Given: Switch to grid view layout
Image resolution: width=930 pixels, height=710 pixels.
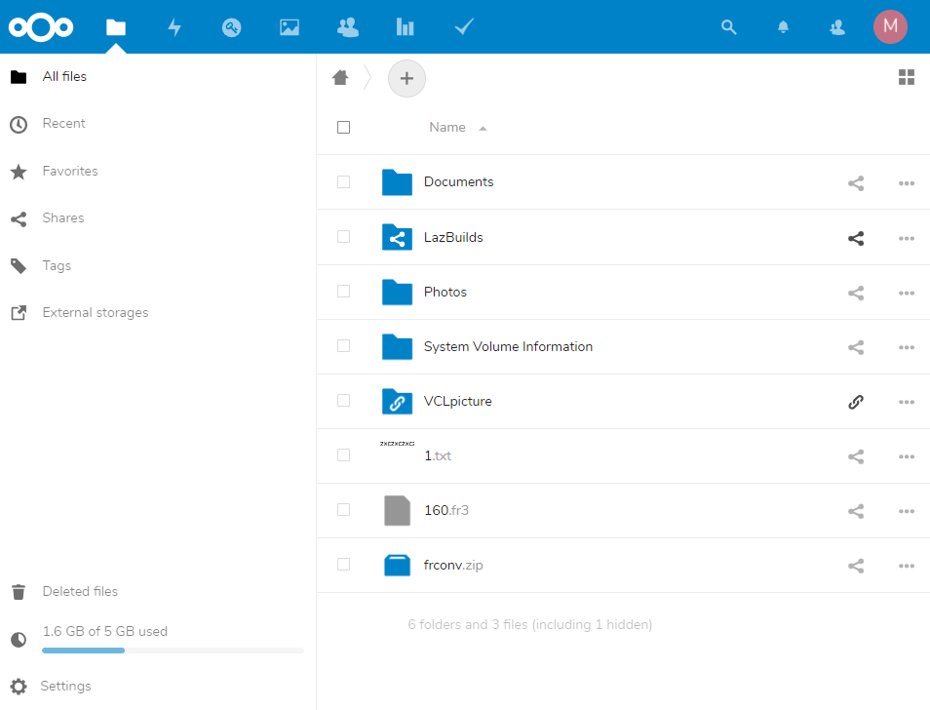Looking at the screenshot, I should click(x=906, y=78).
